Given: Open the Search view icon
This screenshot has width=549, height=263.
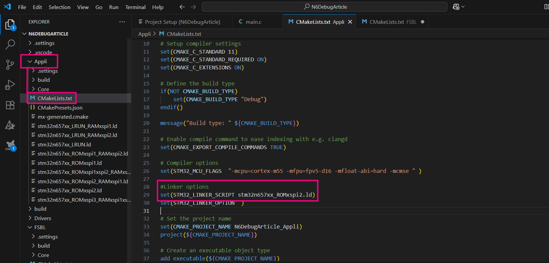Looking at the screenshot, I should pos(10,44).
